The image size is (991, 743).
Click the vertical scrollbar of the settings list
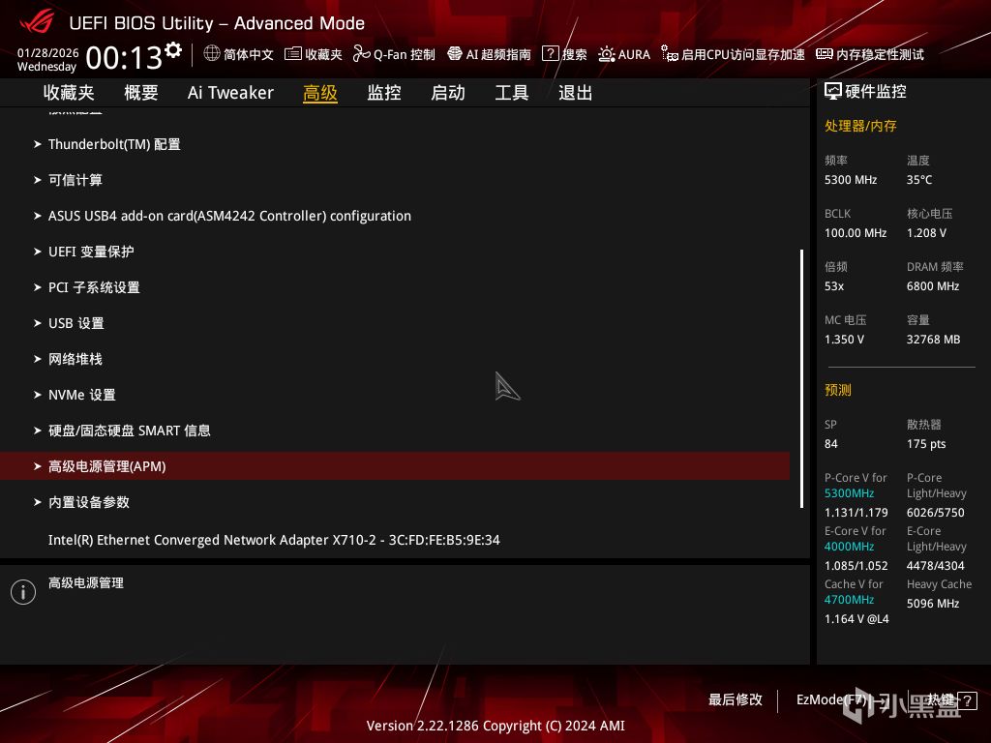pos(801,379)
